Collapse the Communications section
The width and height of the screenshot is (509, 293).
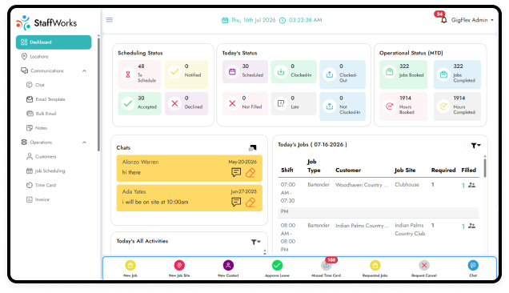click(x=84, y=70)
